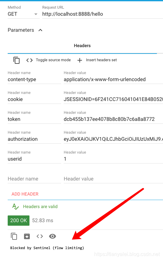Edit the token header value field
The height and width of the screenshot is (260, 163).
pyautogui.click(x=113, y=119)
